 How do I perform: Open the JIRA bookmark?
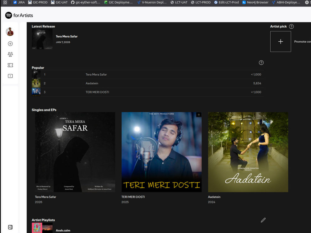point(19,2)
